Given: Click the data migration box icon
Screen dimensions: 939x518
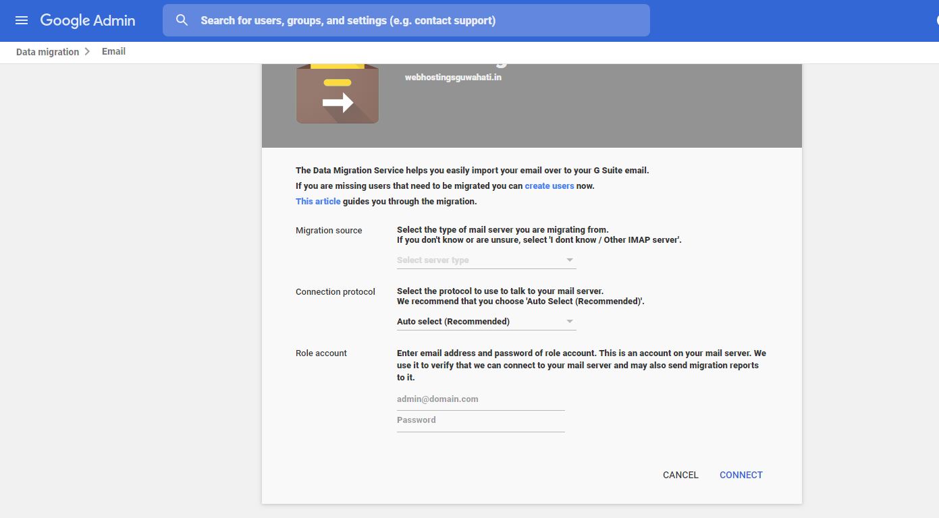Looking at the screenshot, I should point(338,94).
